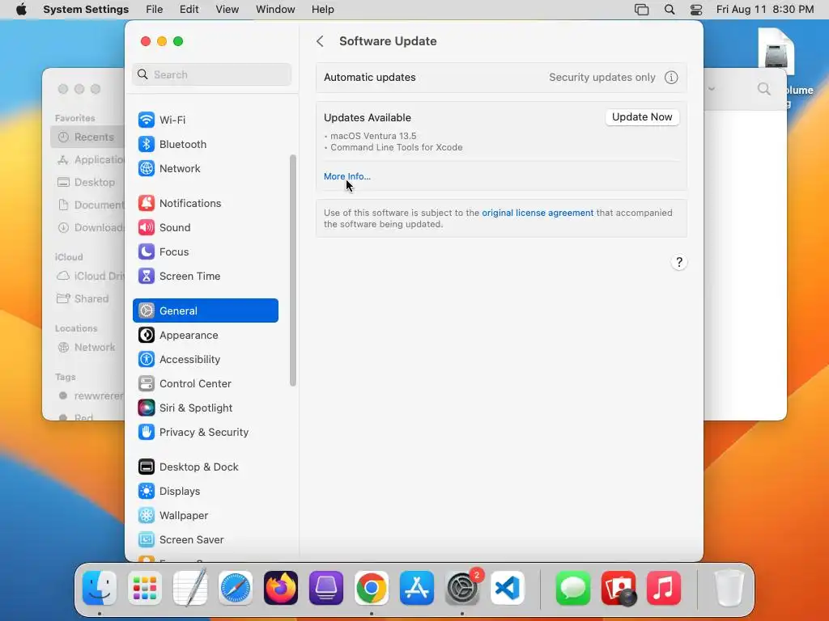Screen dimensions: 829x621
Task: Open the help question mark button
Action: point(679,263)
